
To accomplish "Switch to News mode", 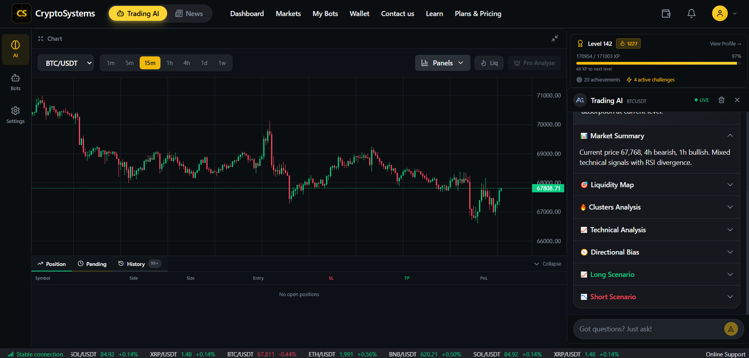I will [189, 13].
